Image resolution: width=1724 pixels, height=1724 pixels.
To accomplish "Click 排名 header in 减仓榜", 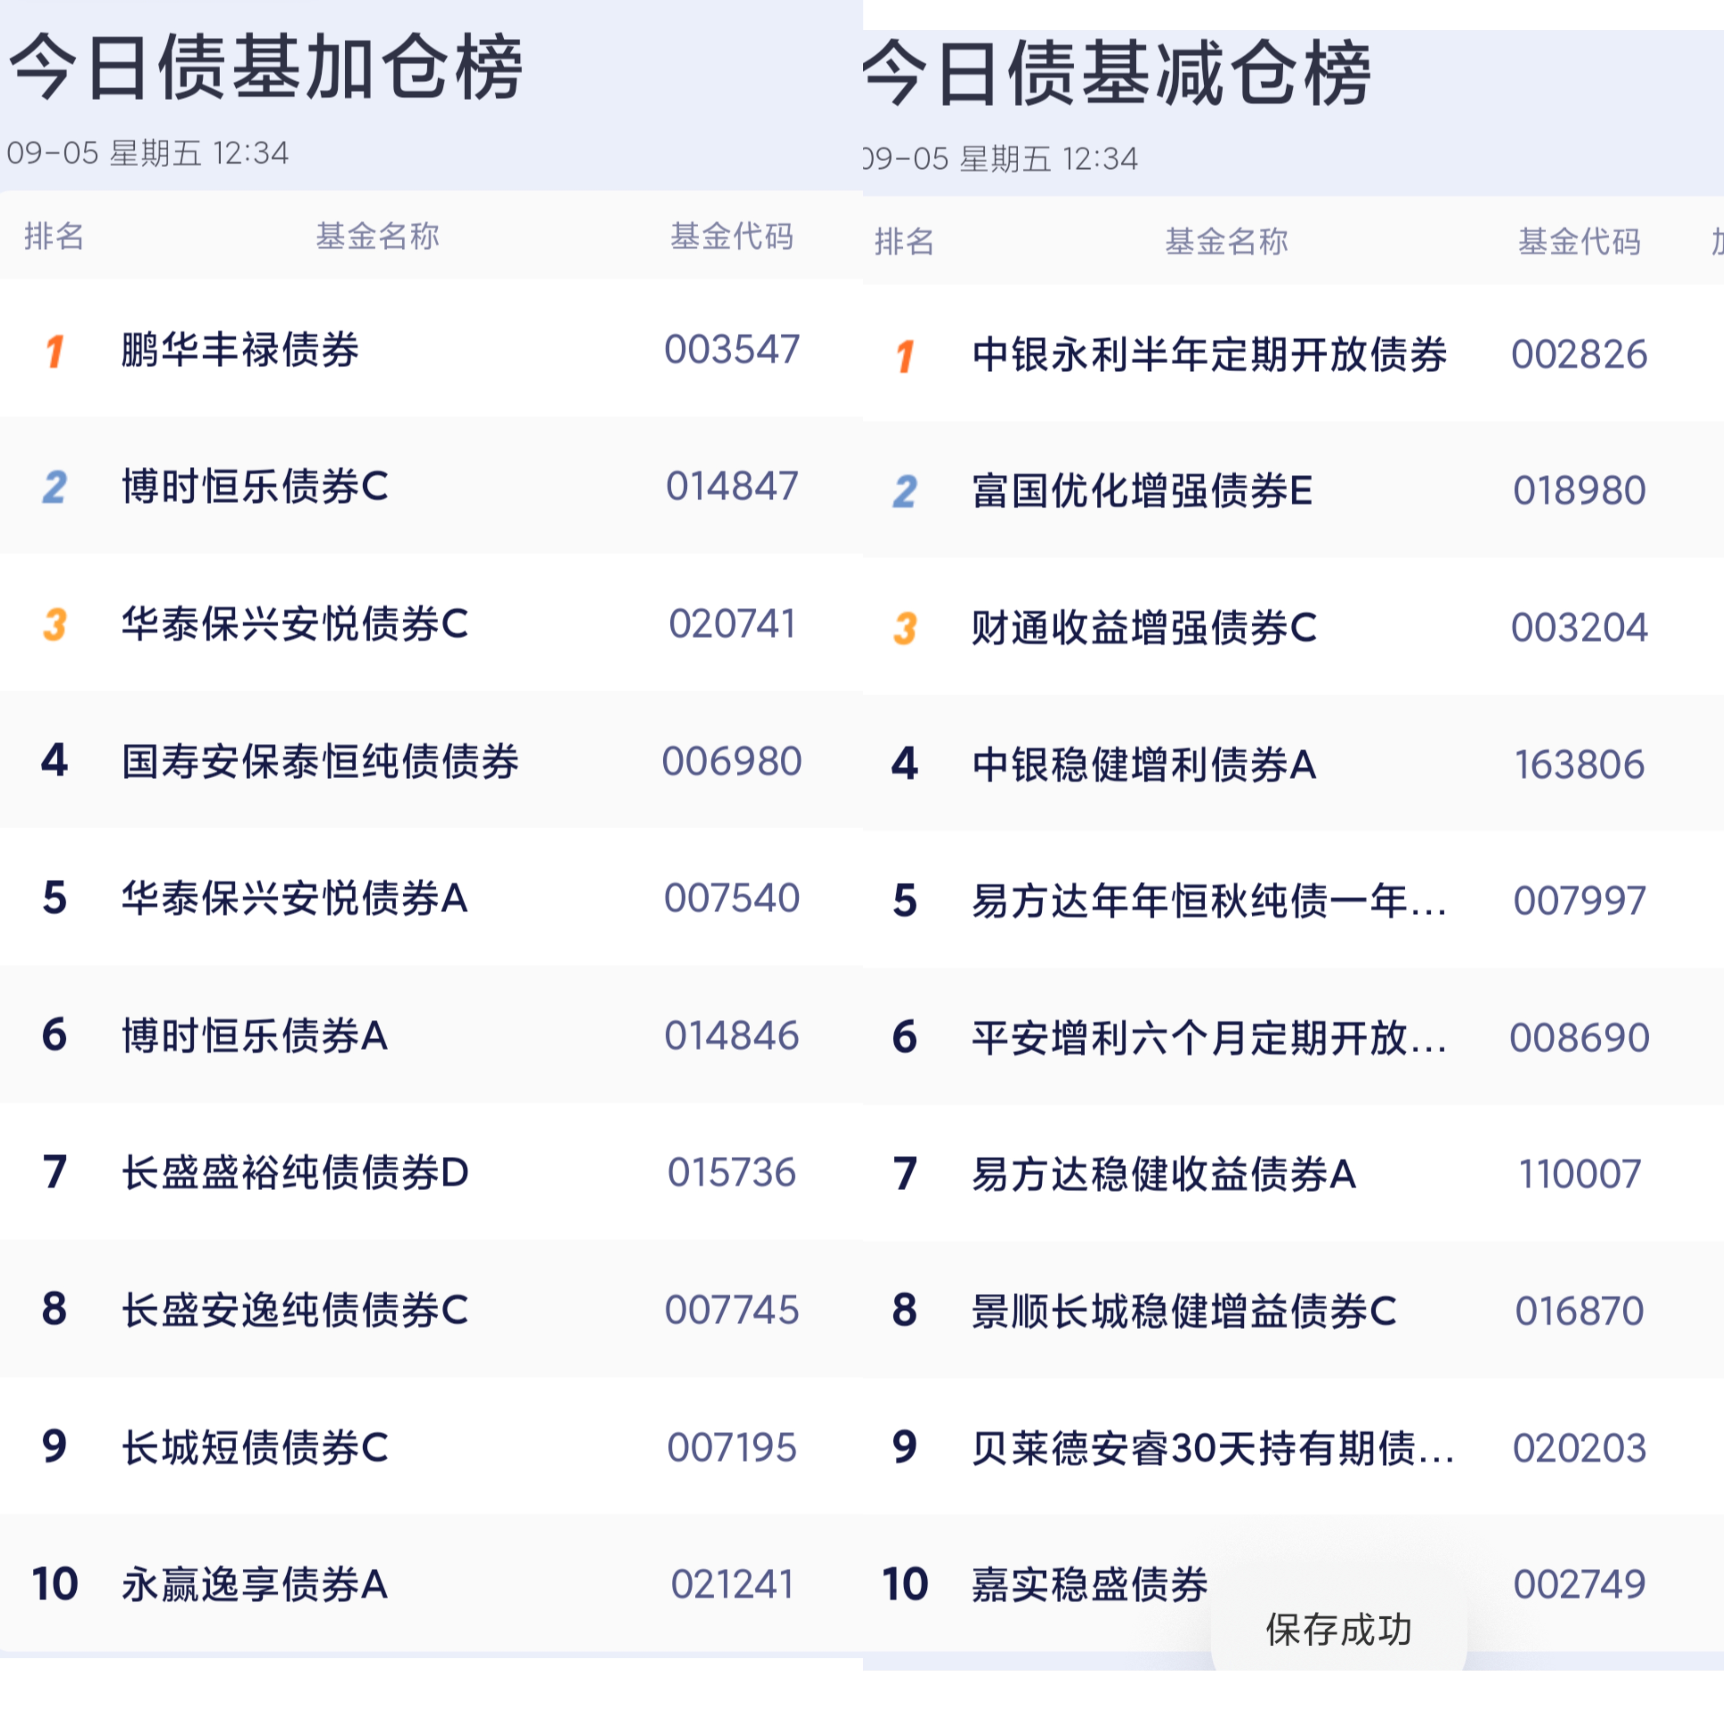I will [x=904, y=242].
